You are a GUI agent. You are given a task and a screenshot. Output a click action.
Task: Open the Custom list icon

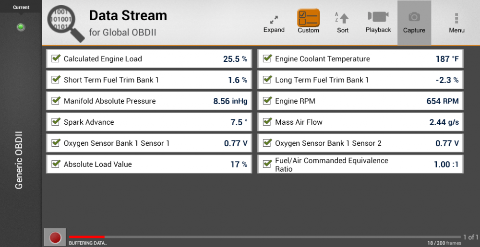pos(308,18)
